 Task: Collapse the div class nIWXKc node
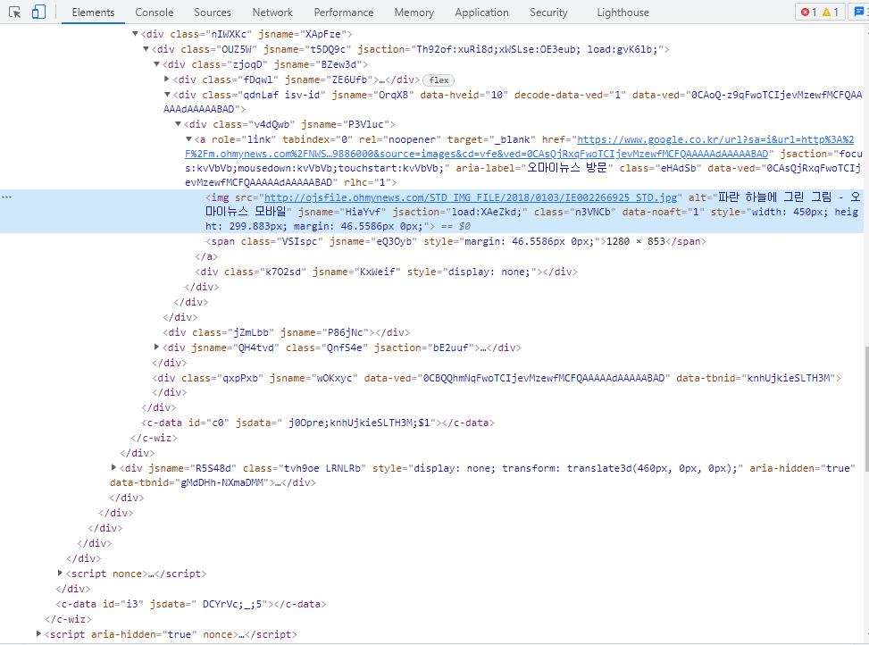click(135, 34)
